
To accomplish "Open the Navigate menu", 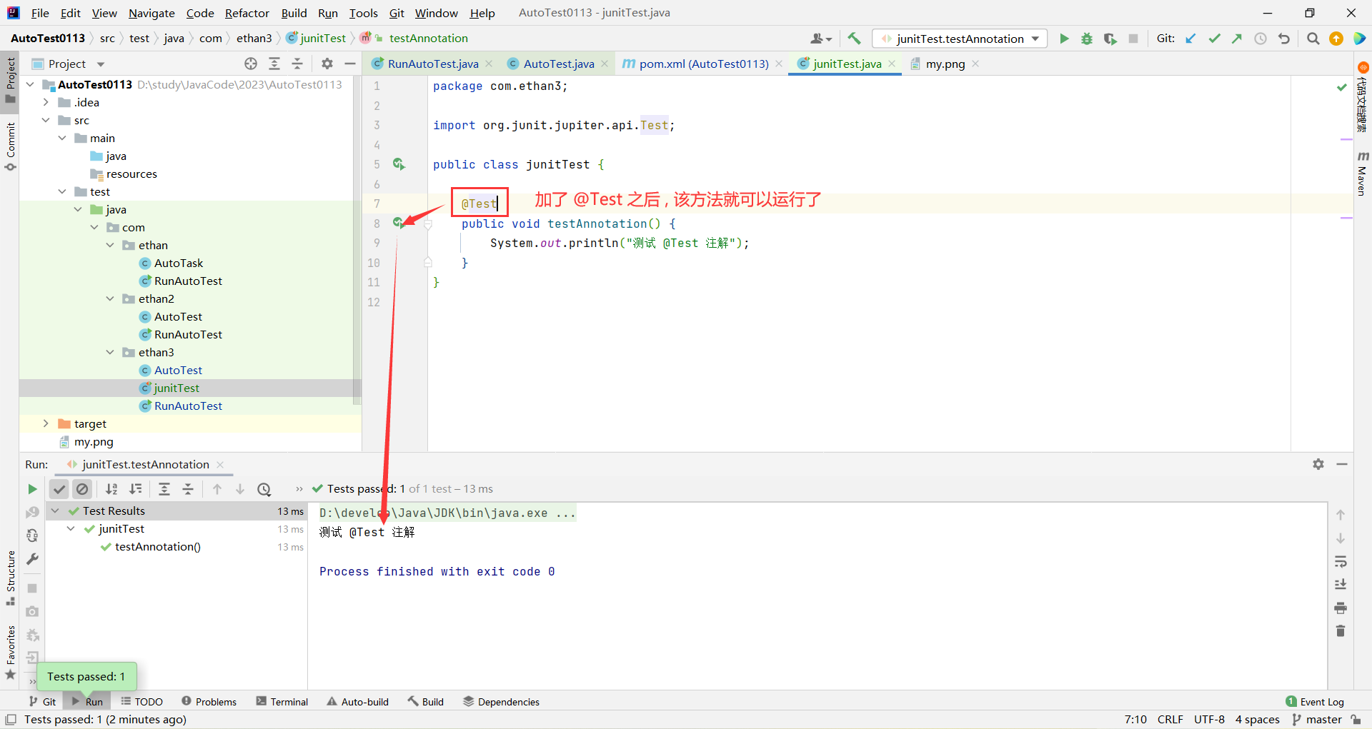I will pos(151,13).
